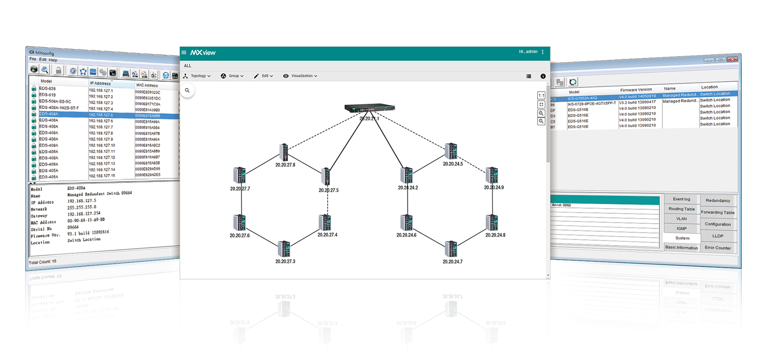
Task: Select IKS-6728-8POE-4GTXSFP-T row
Action: (645, 102)
